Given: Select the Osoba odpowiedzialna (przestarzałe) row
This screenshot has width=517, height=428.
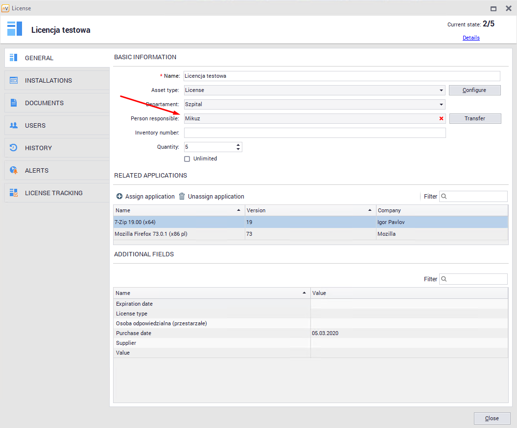Looking at the screenshot, I should [310, 323].
